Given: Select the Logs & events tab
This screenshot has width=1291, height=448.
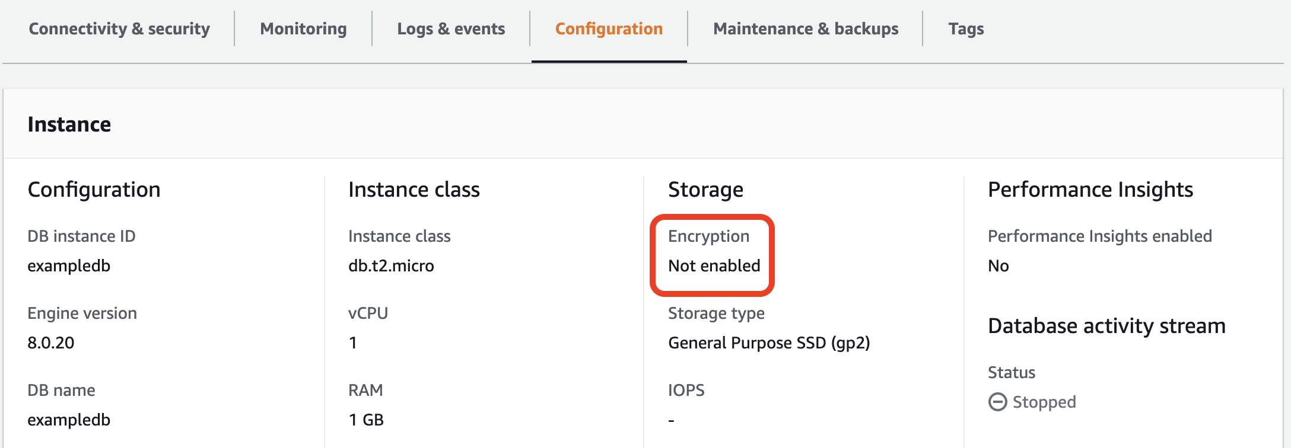Looking at the screenshot, I should 451,28.
